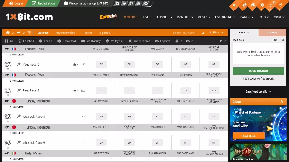
Task: Open the Apple of Fortune banner
Action: [258, 152]
